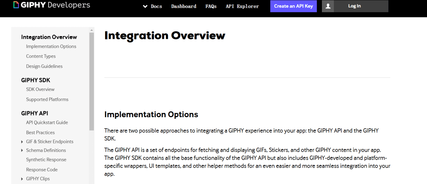The image size is (427, 184).
Task: Open the API Quickstart Guide
Action: click(x=47, y=122)
